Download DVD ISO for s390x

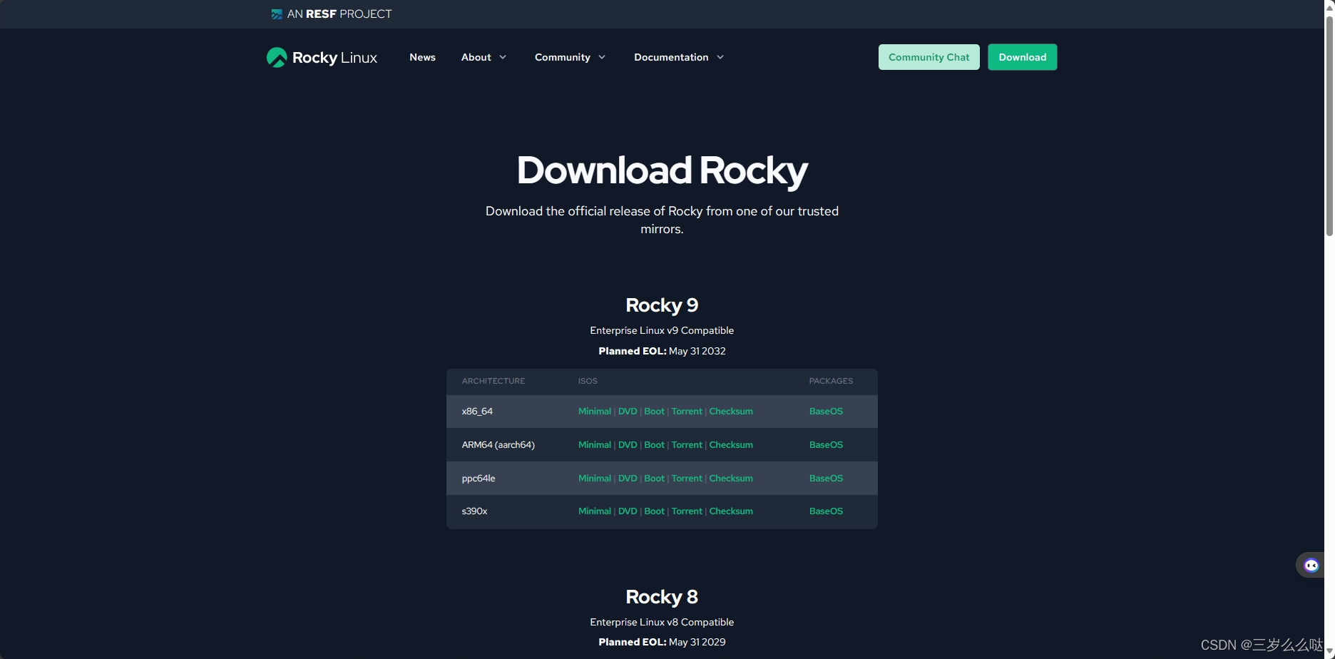(x=628, y=511)
